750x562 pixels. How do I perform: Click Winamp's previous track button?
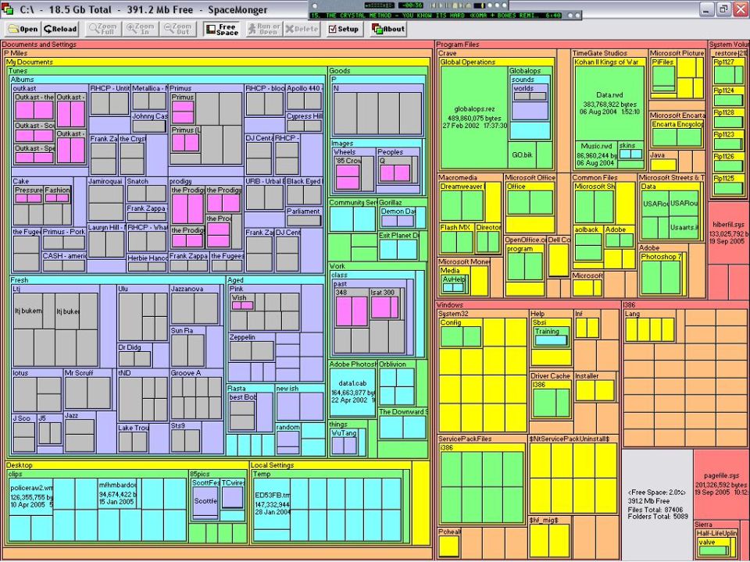[434, 5]
